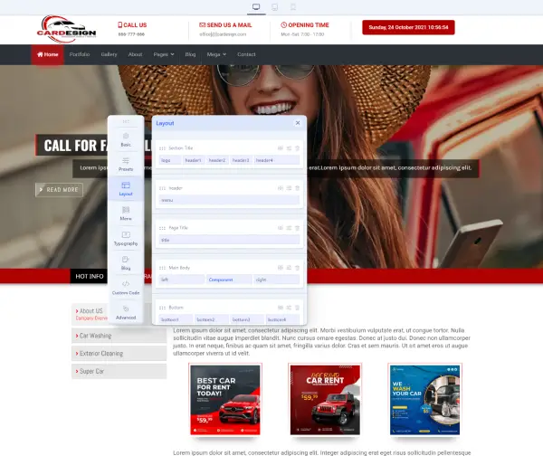The image size is (543, 456).
Task: Close the Layout panel
Action: (298, 123)
